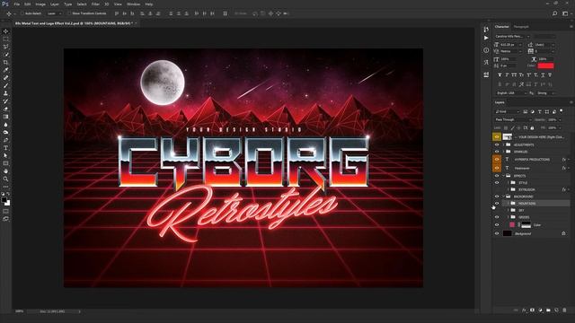Open the Filter menu
575x323 pixels.
(x=95, y=4)
